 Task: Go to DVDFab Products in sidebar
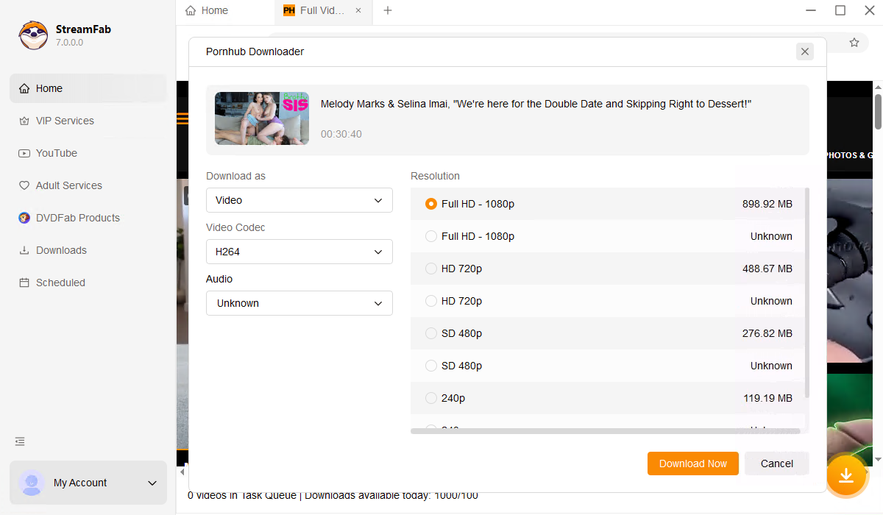(77, 218)
